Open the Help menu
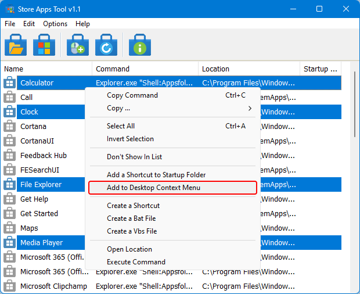 [x=82, y=24]
